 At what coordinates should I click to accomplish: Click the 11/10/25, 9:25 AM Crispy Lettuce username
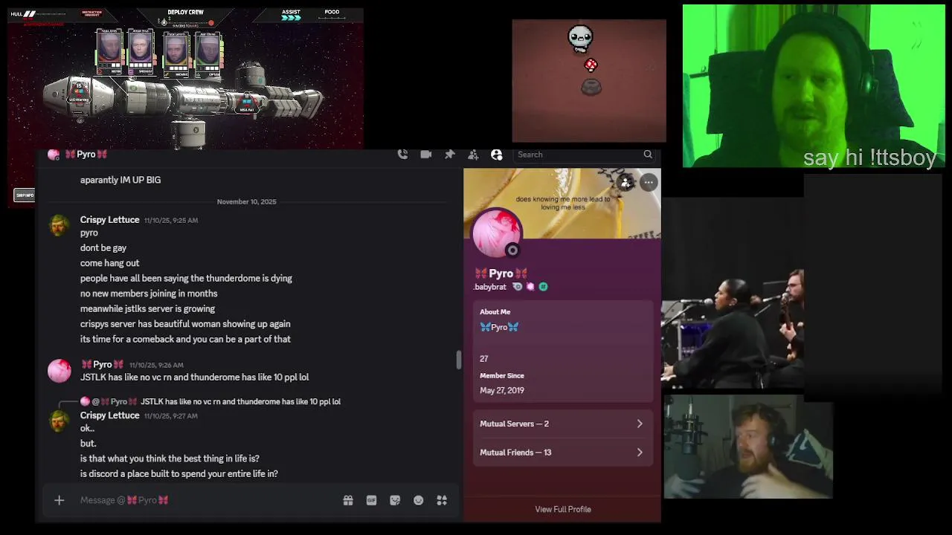pos(109,220)
